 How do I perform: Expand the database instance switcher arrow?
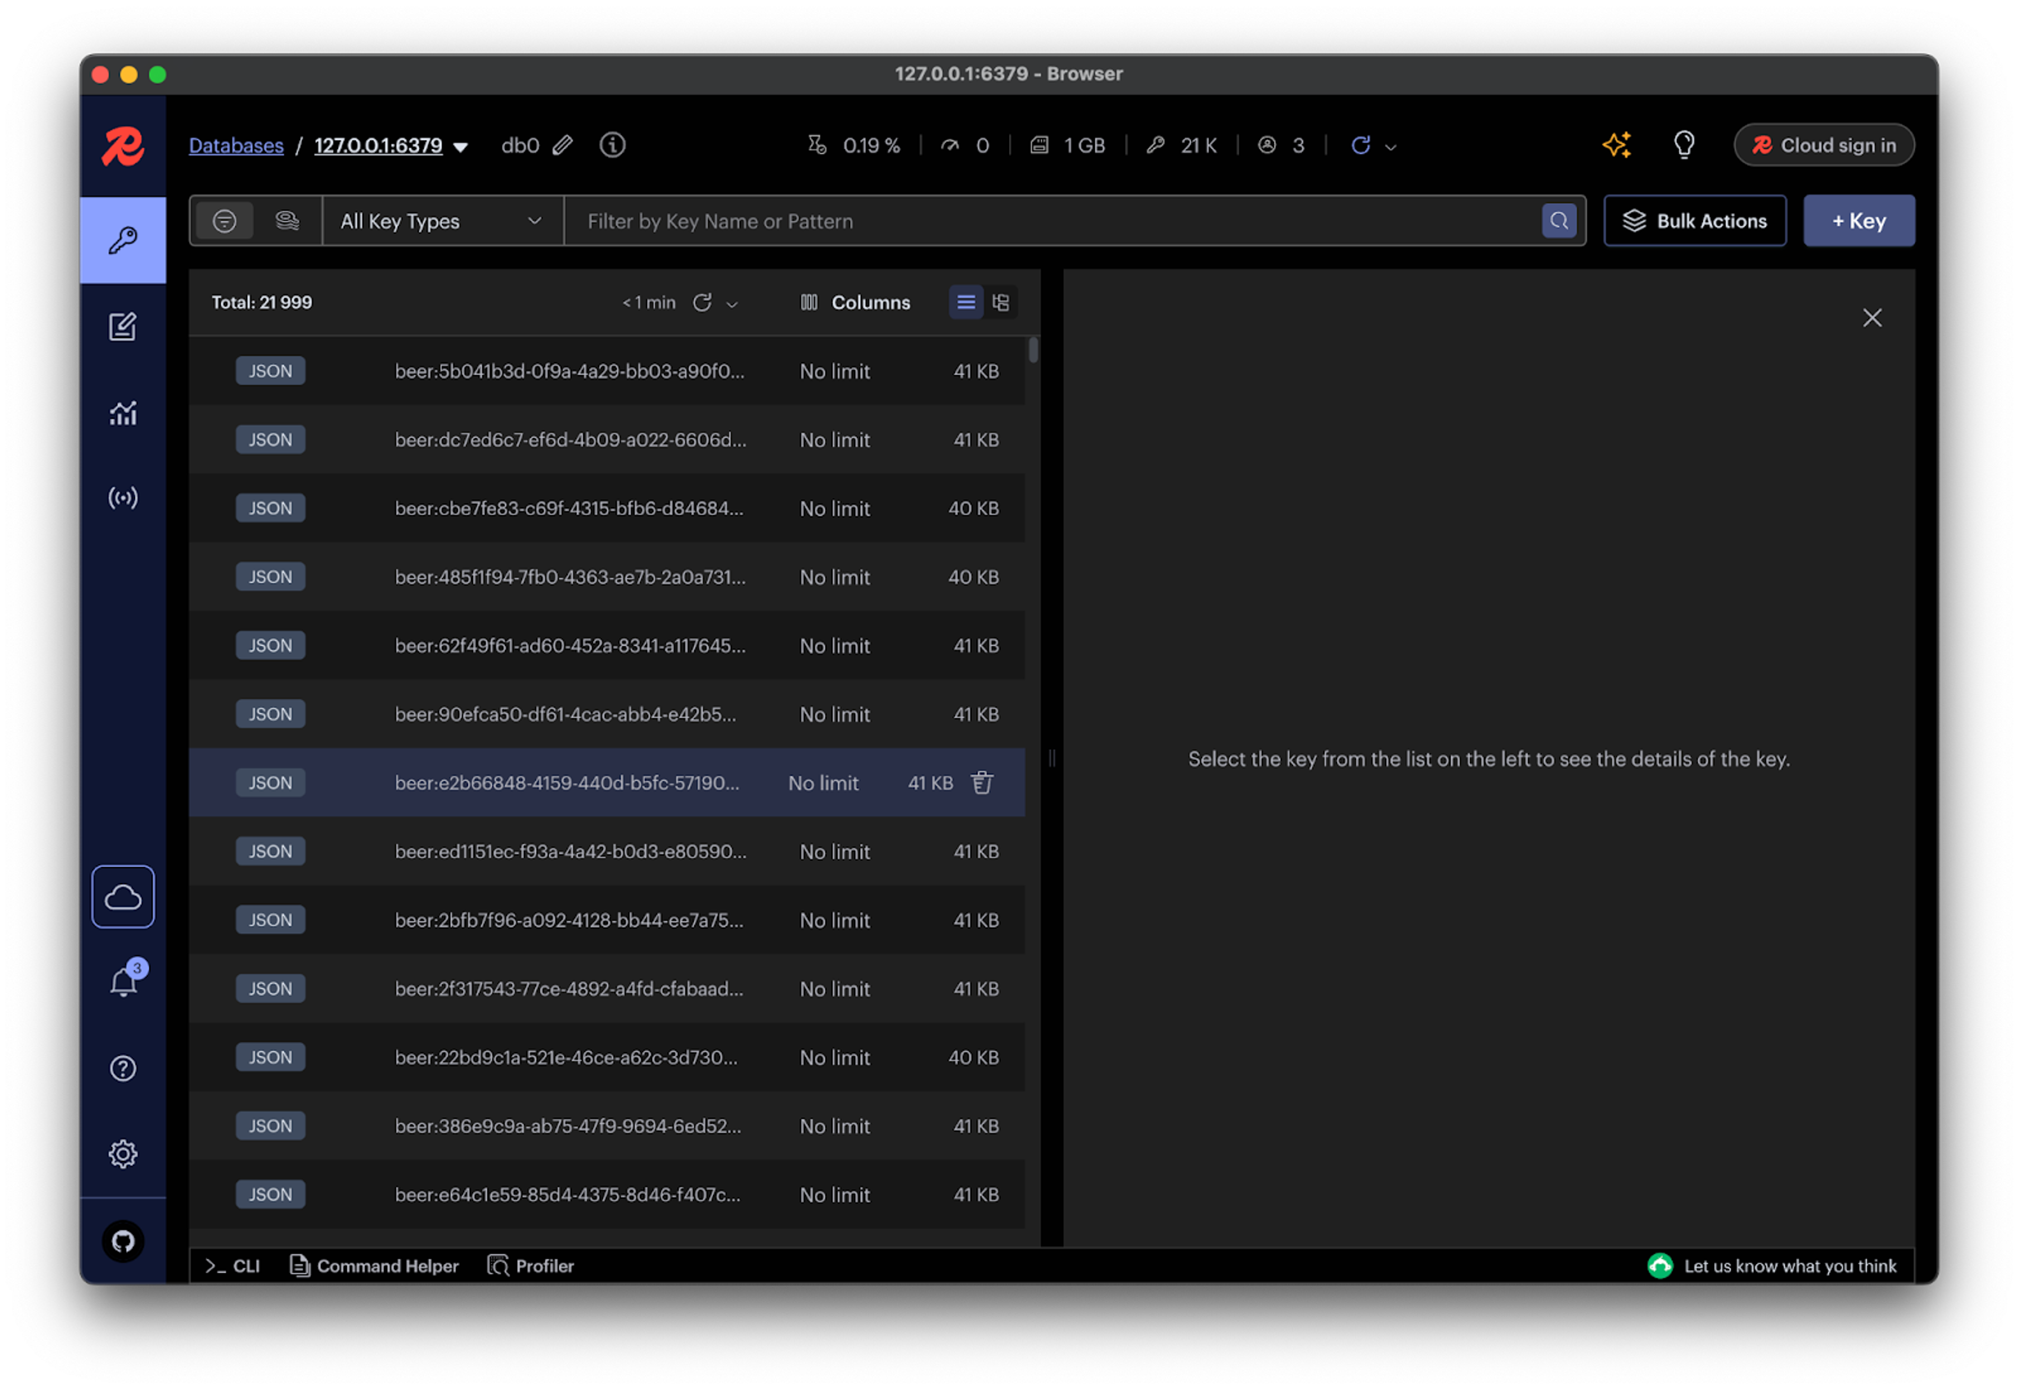point(461,146)
